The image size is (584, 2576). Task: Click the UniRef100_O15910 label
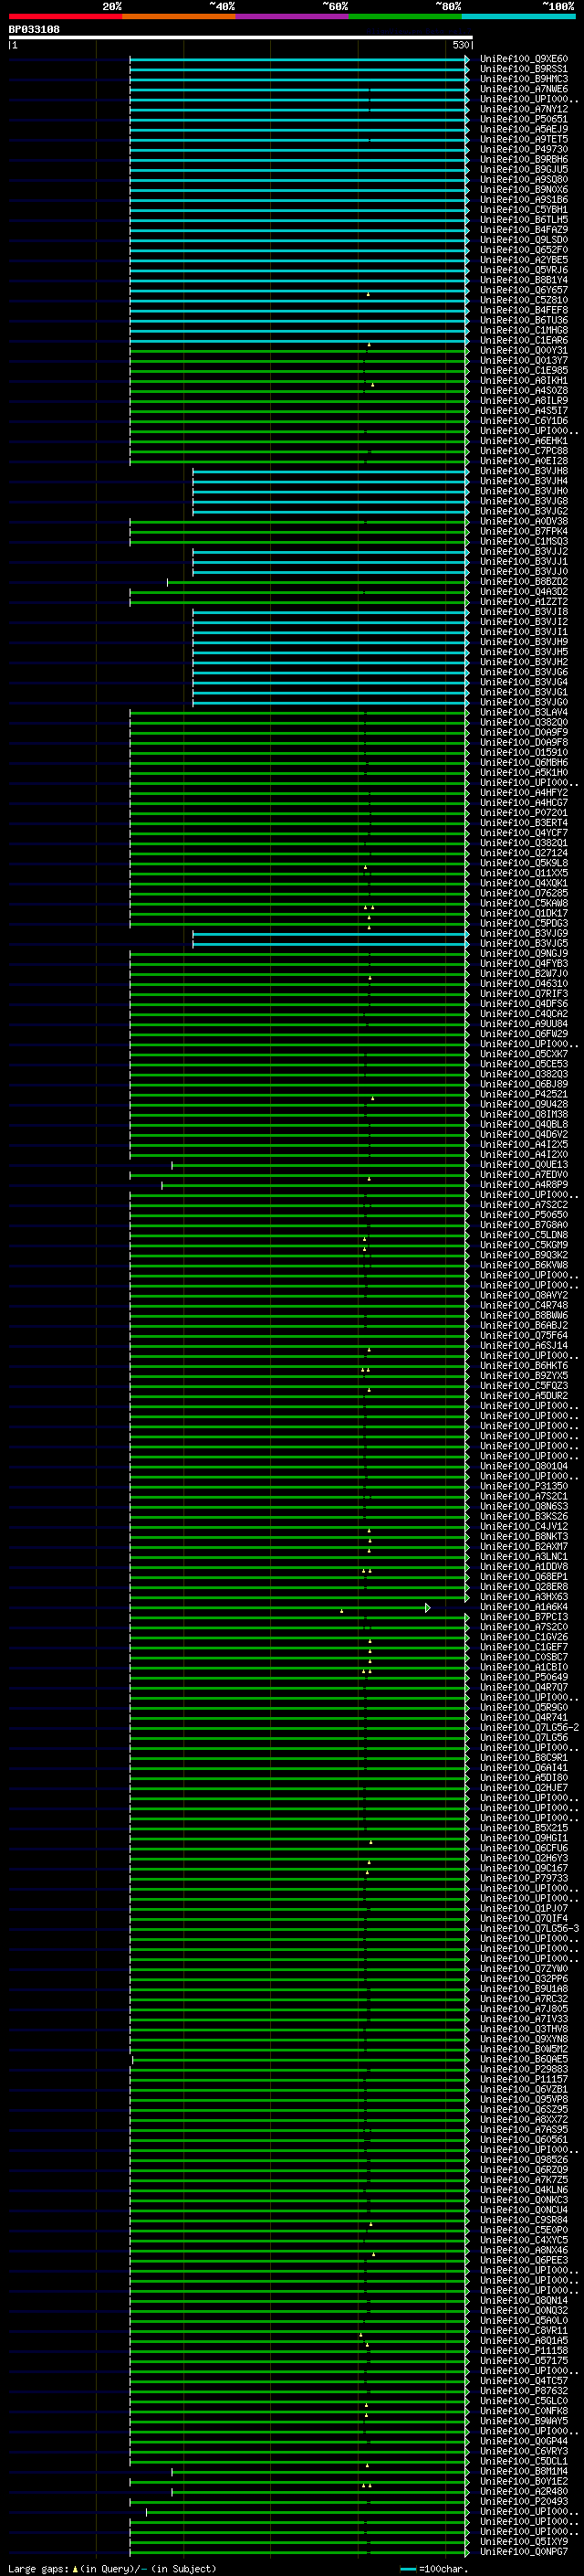pos(523,752)
